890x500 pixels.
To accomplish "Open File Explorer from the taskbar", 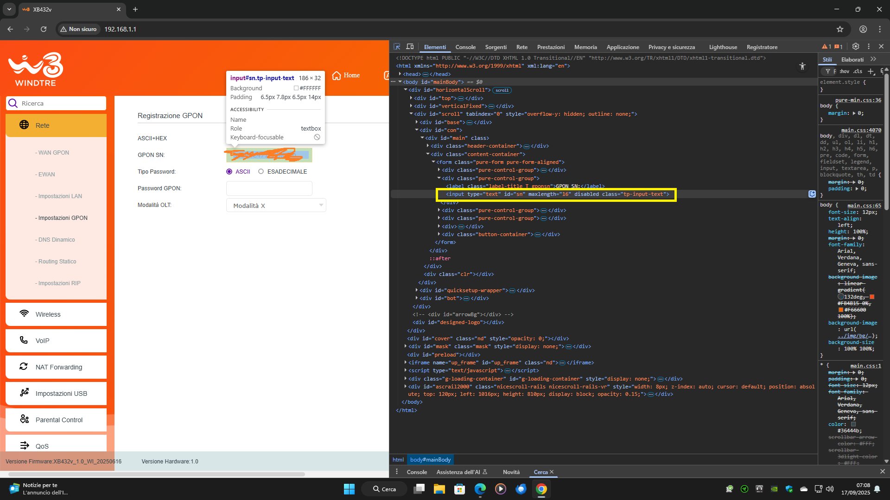I will click(439, 489).
